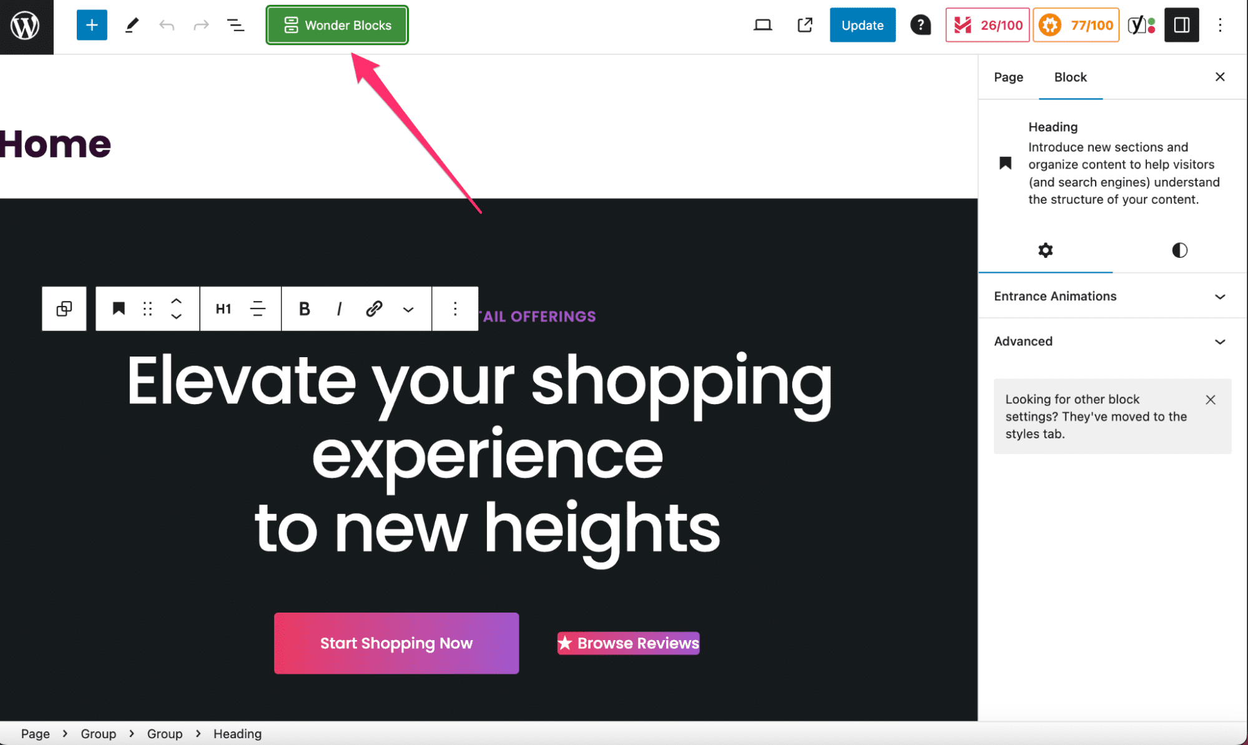Preview the page with the desktop icon
The image size is (1248, 745).
(x=762, y=25)
